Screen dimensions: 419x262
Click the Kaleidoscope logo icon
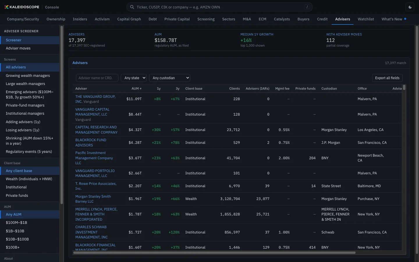pos(7,7)
